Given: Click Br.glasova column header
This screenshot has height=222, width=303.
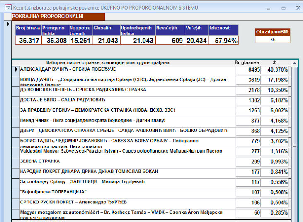Looking at the screenshot, I should click(x=247, y=62).
